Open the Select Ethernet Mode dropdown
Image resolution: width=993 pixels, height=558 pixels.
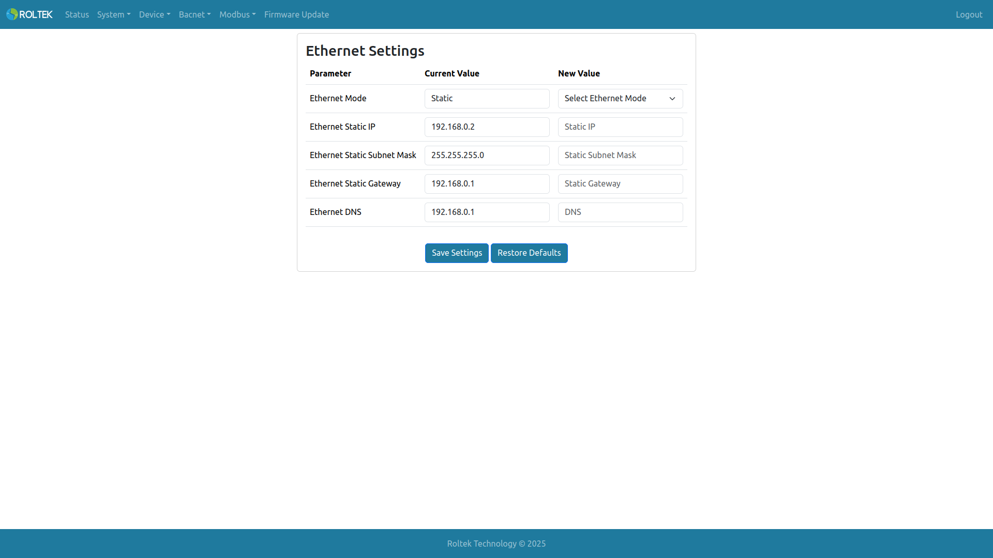click(x=620, y=99)
